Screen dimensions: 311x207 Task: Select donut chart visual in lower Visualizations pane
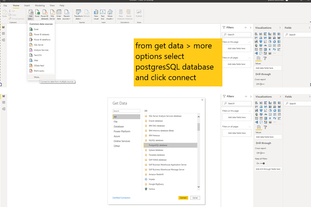275,110
